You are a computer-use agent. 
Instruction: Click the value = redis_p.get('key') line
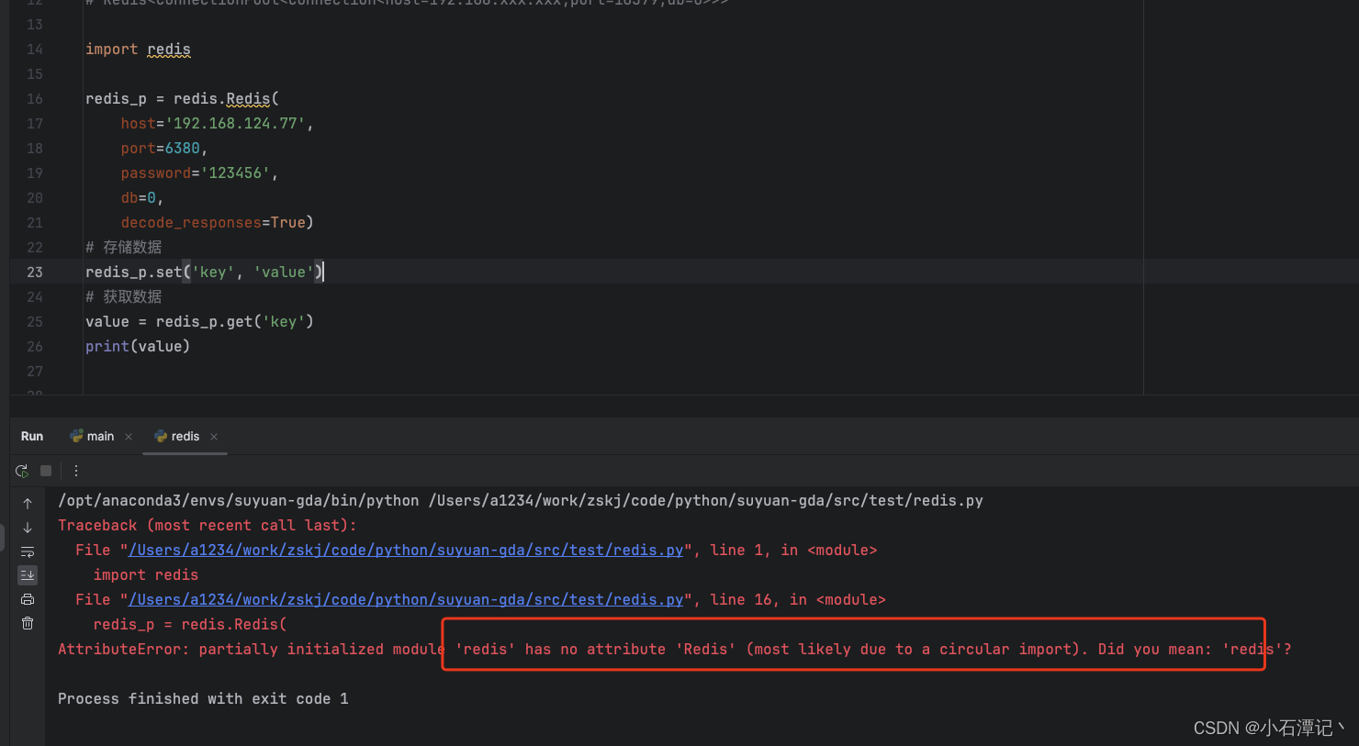[199, 322]
